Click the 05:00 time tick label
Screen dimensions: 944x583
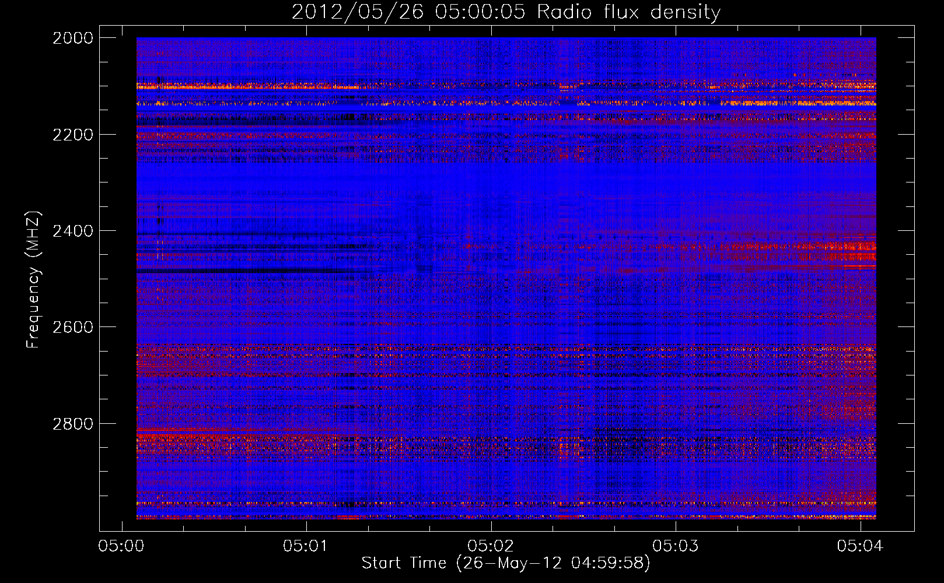(x=121, y=546)
